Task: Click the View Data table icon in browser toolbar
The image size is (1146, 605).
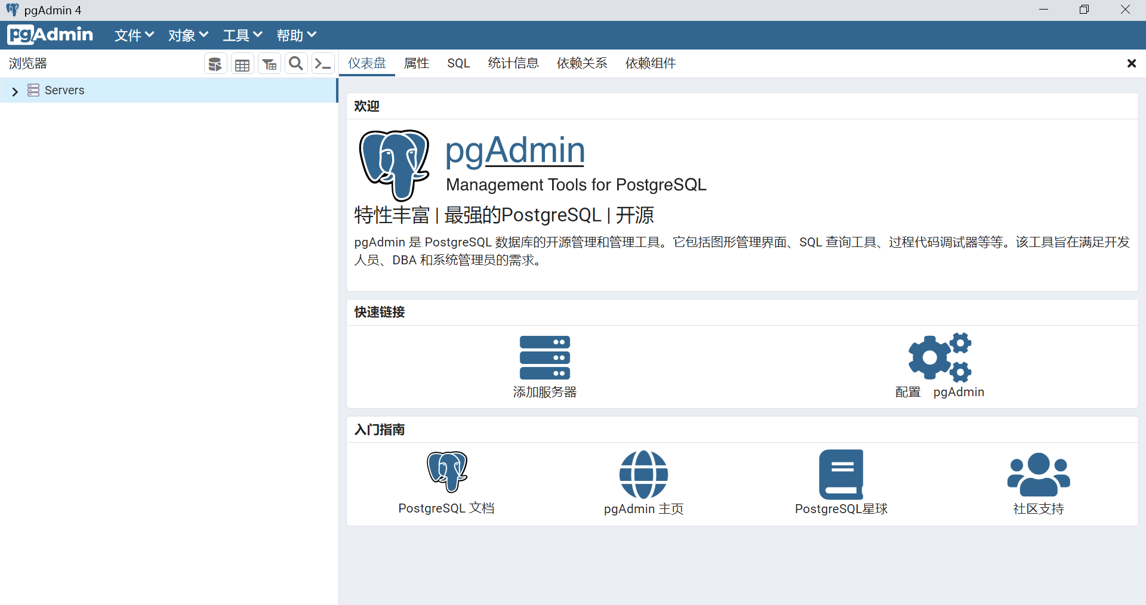Action: click(x=242, y=64)
